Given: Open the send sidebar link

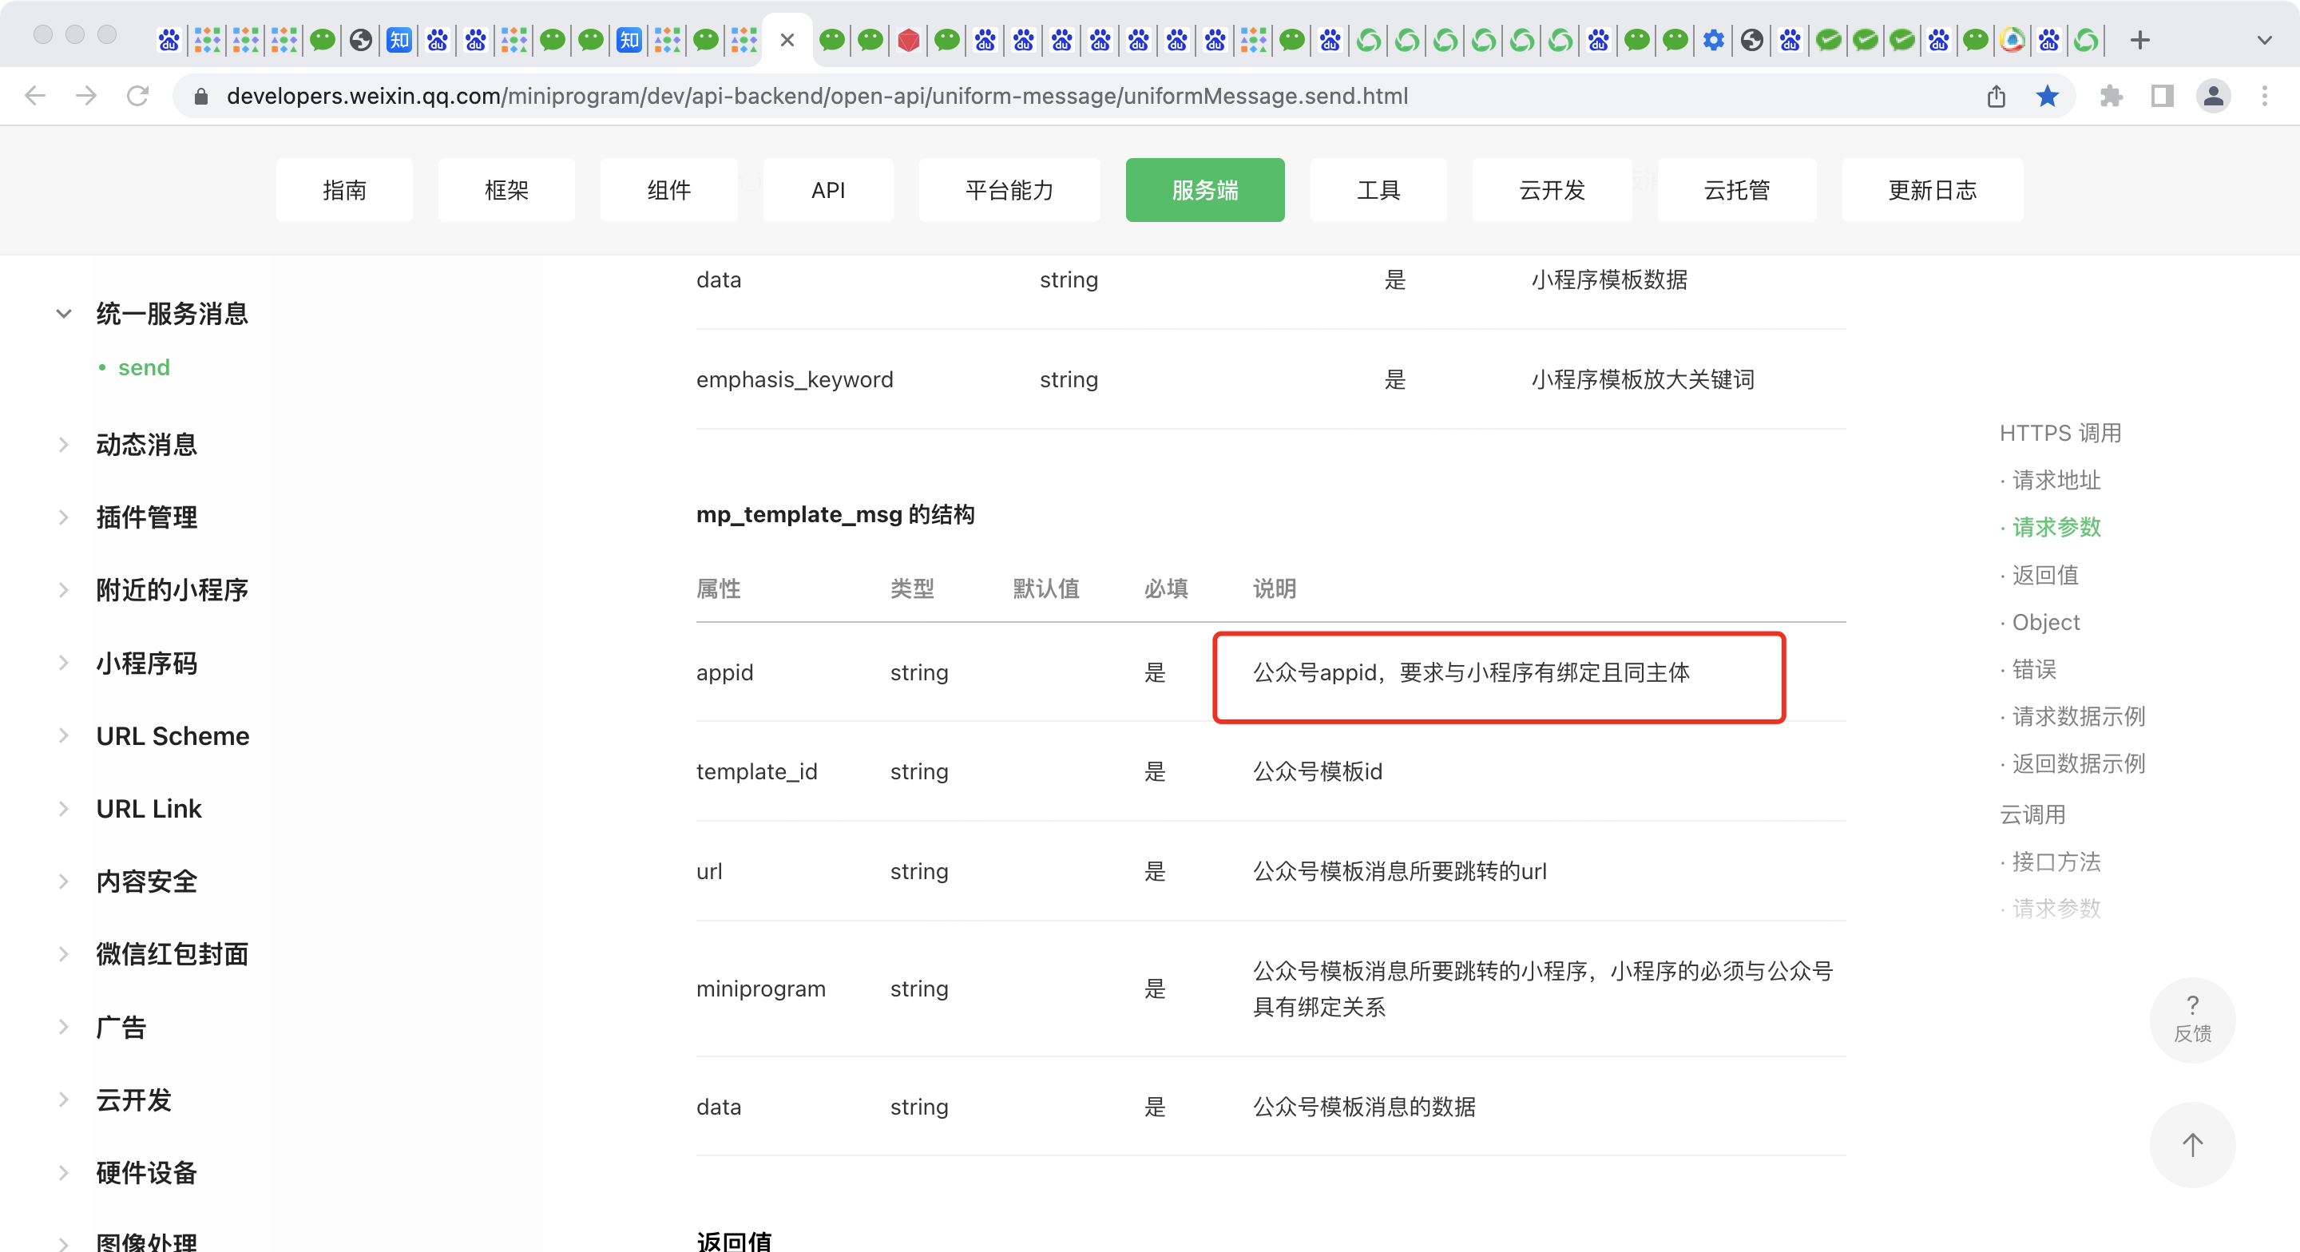Looking at the screenshot, I should click(x=144, y=368).
